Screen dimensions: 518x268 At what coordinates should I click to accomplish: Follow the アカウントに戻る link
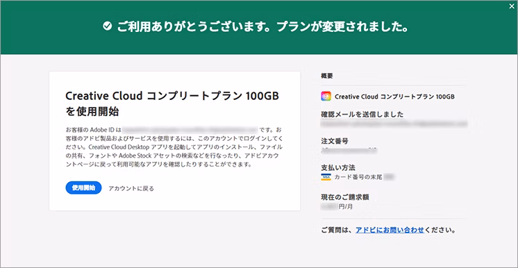[x=131, y=188]
